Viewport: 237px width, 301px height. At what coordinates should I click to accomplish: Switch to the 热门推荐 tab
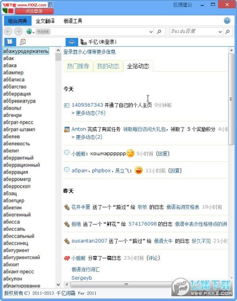[x=78, y=66]
